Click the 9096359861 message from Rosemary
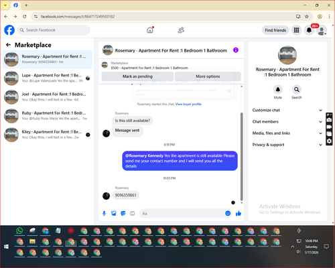335x268 pixels. (x=125, y=195)
